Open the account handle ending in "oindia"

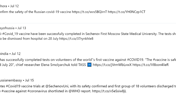click(x=4, y=54)
